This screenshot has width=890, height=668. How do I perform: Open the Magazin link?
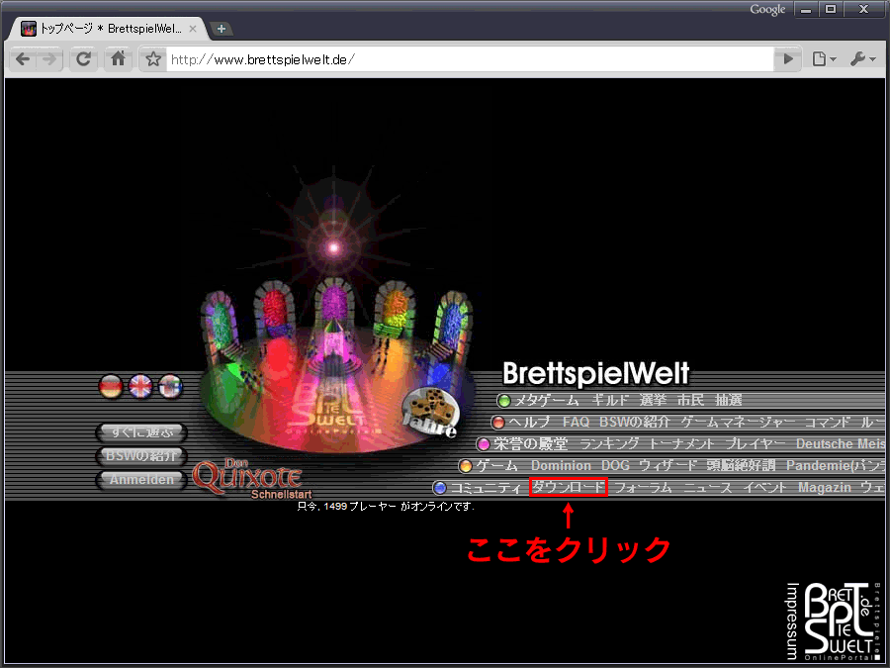point(824,487)
